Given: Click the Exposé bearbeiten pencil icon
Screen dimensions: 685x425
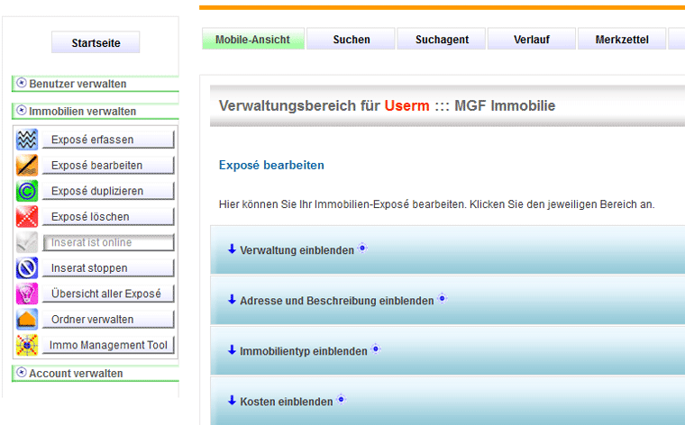Looking at the screenshot, I should (27, 166).
